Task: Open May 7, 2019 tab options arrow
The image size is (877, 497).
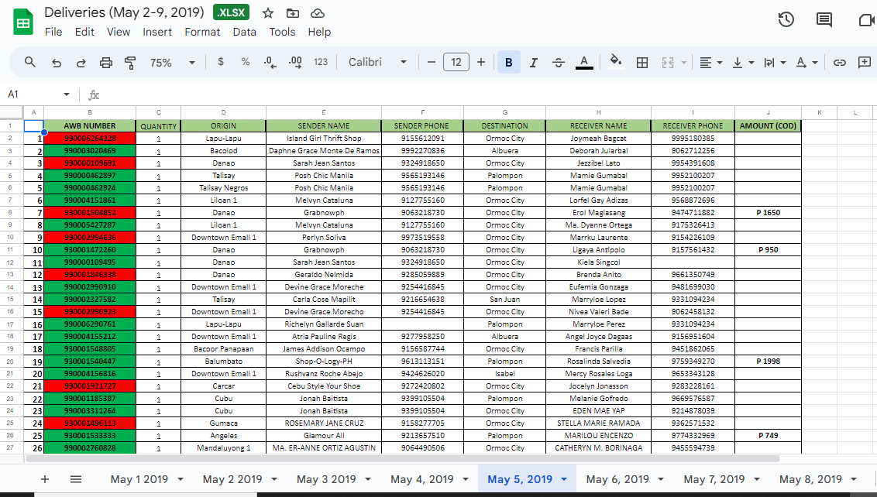Action: point(757,479)
